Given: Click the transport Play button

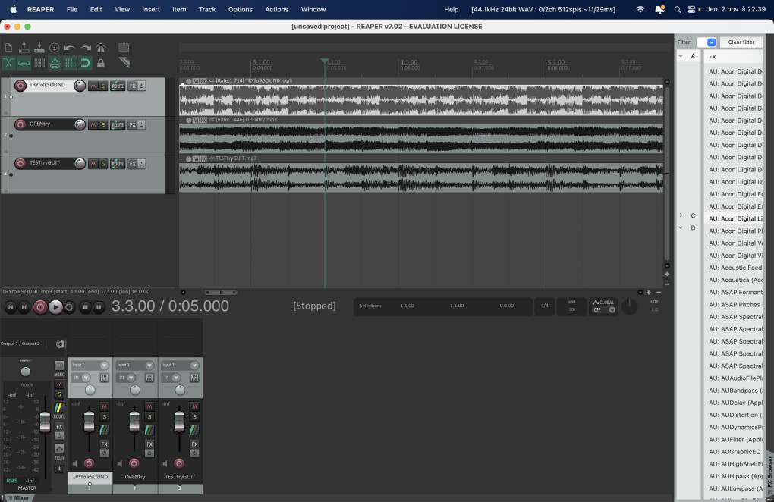Looking at the screenshot, I should [x=55, y=307].
